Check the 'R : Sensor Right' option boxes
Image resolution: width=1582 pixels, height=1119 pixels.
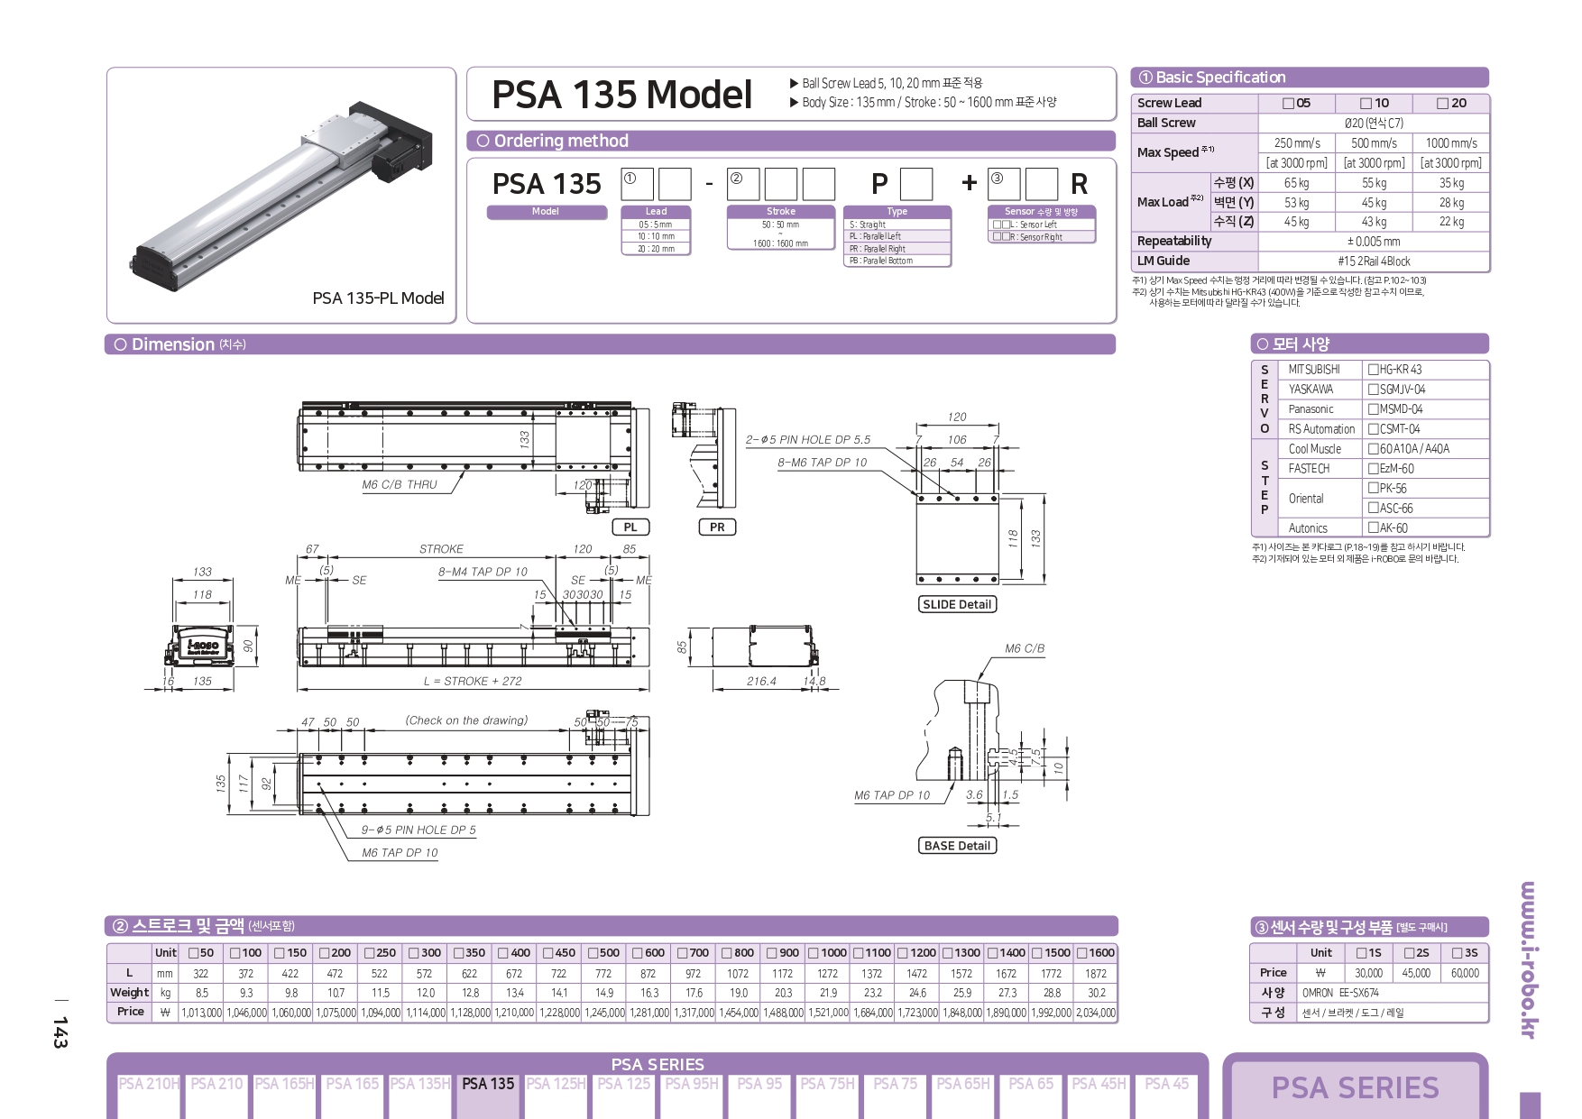point(1001,237)
